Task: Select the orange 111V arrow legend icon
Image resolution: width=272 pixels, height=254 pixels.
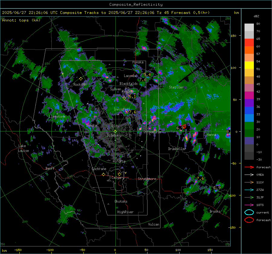Action: [x=249, y=182]
